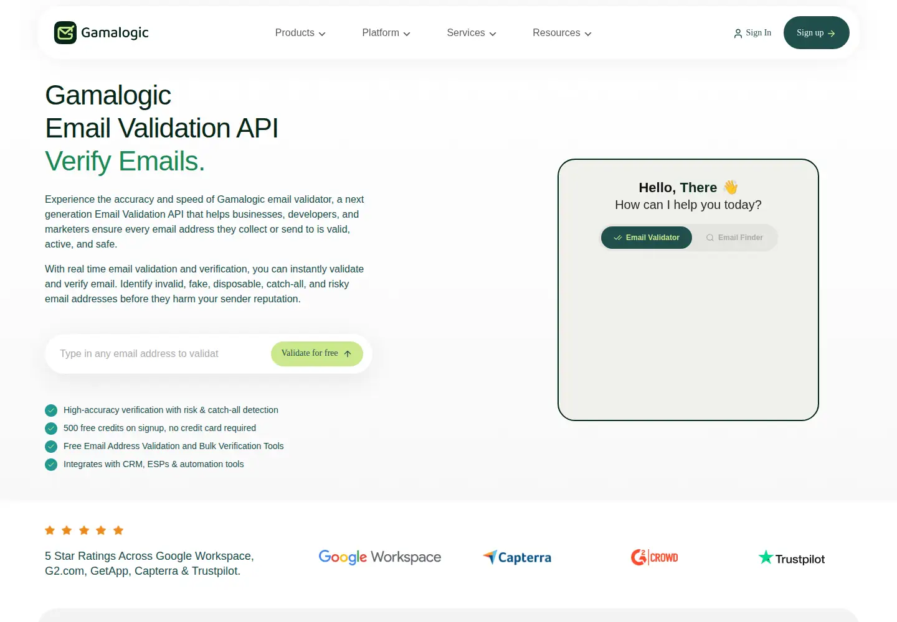Click the five-star rating row
This screenshot has width=897, height=622.
tap(84, 531)
